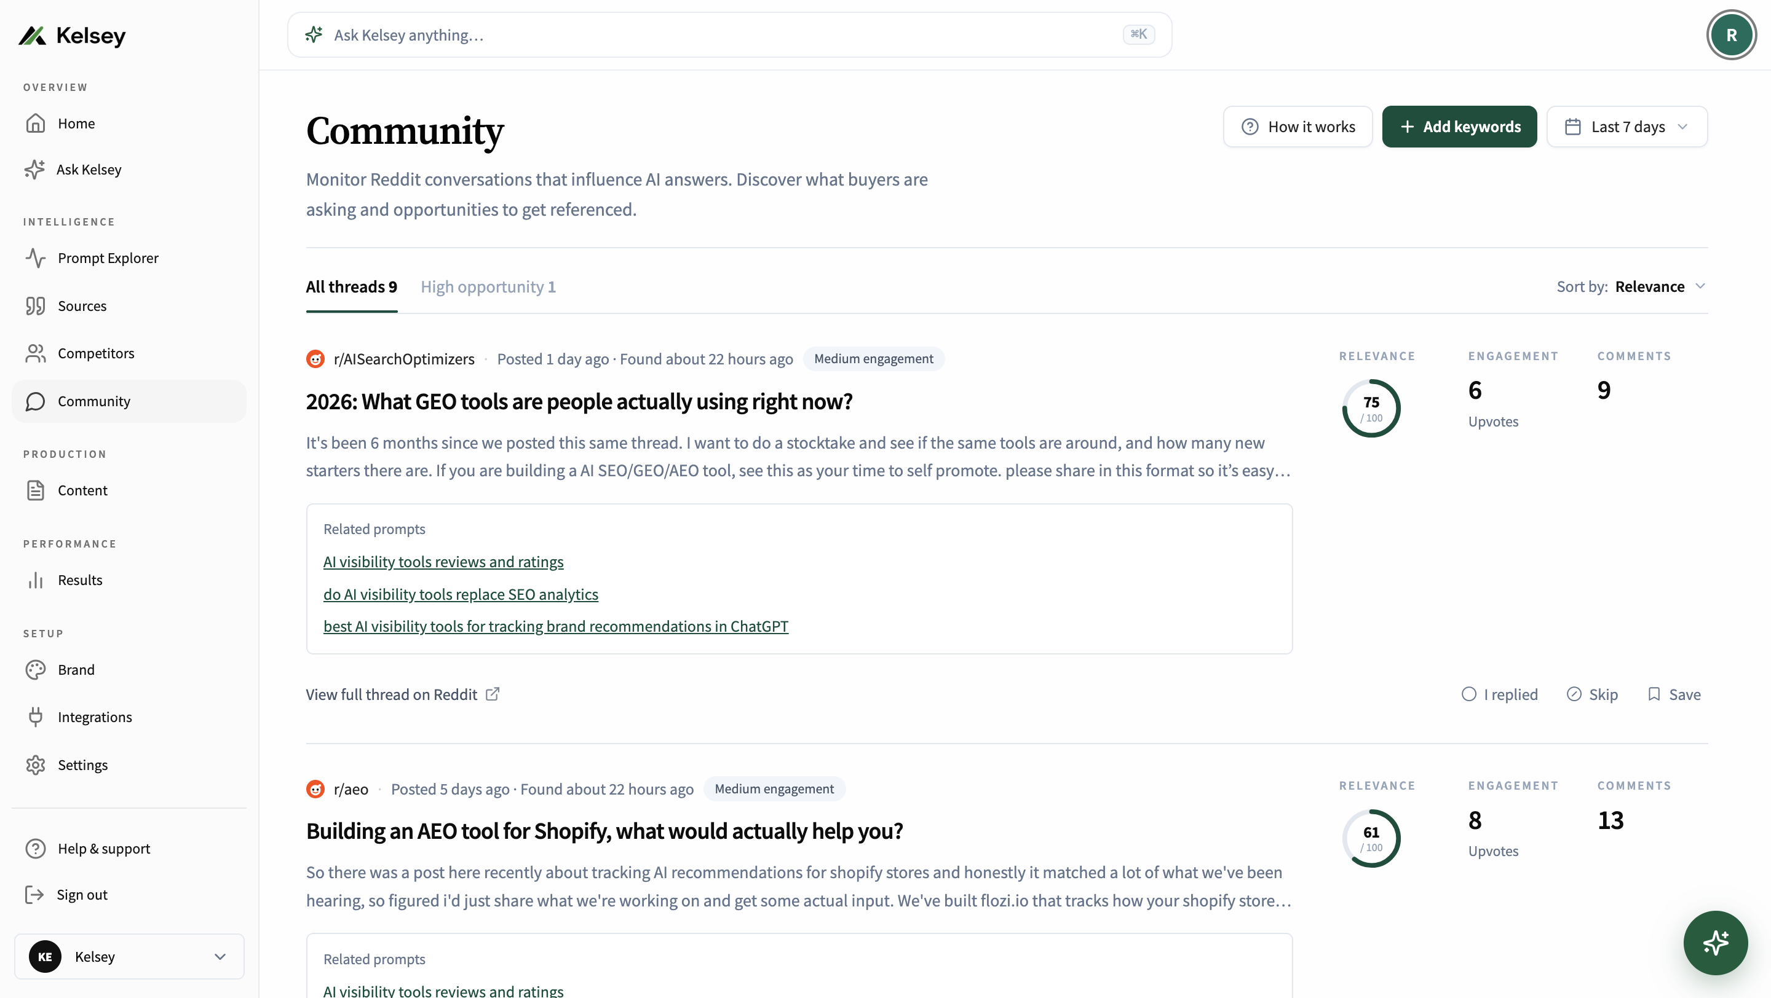This screenshot has height=998, width=1771.
Task: Click 'Posted 5 days ago' timestamp text
Action: pos(450,789)
